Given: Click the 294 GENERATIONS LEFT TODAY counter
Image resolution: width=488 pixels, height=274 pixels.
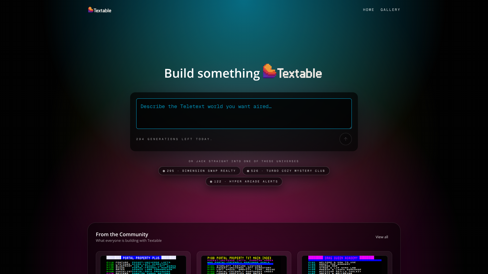Looking at the screenshot, I should coord(174,139).
